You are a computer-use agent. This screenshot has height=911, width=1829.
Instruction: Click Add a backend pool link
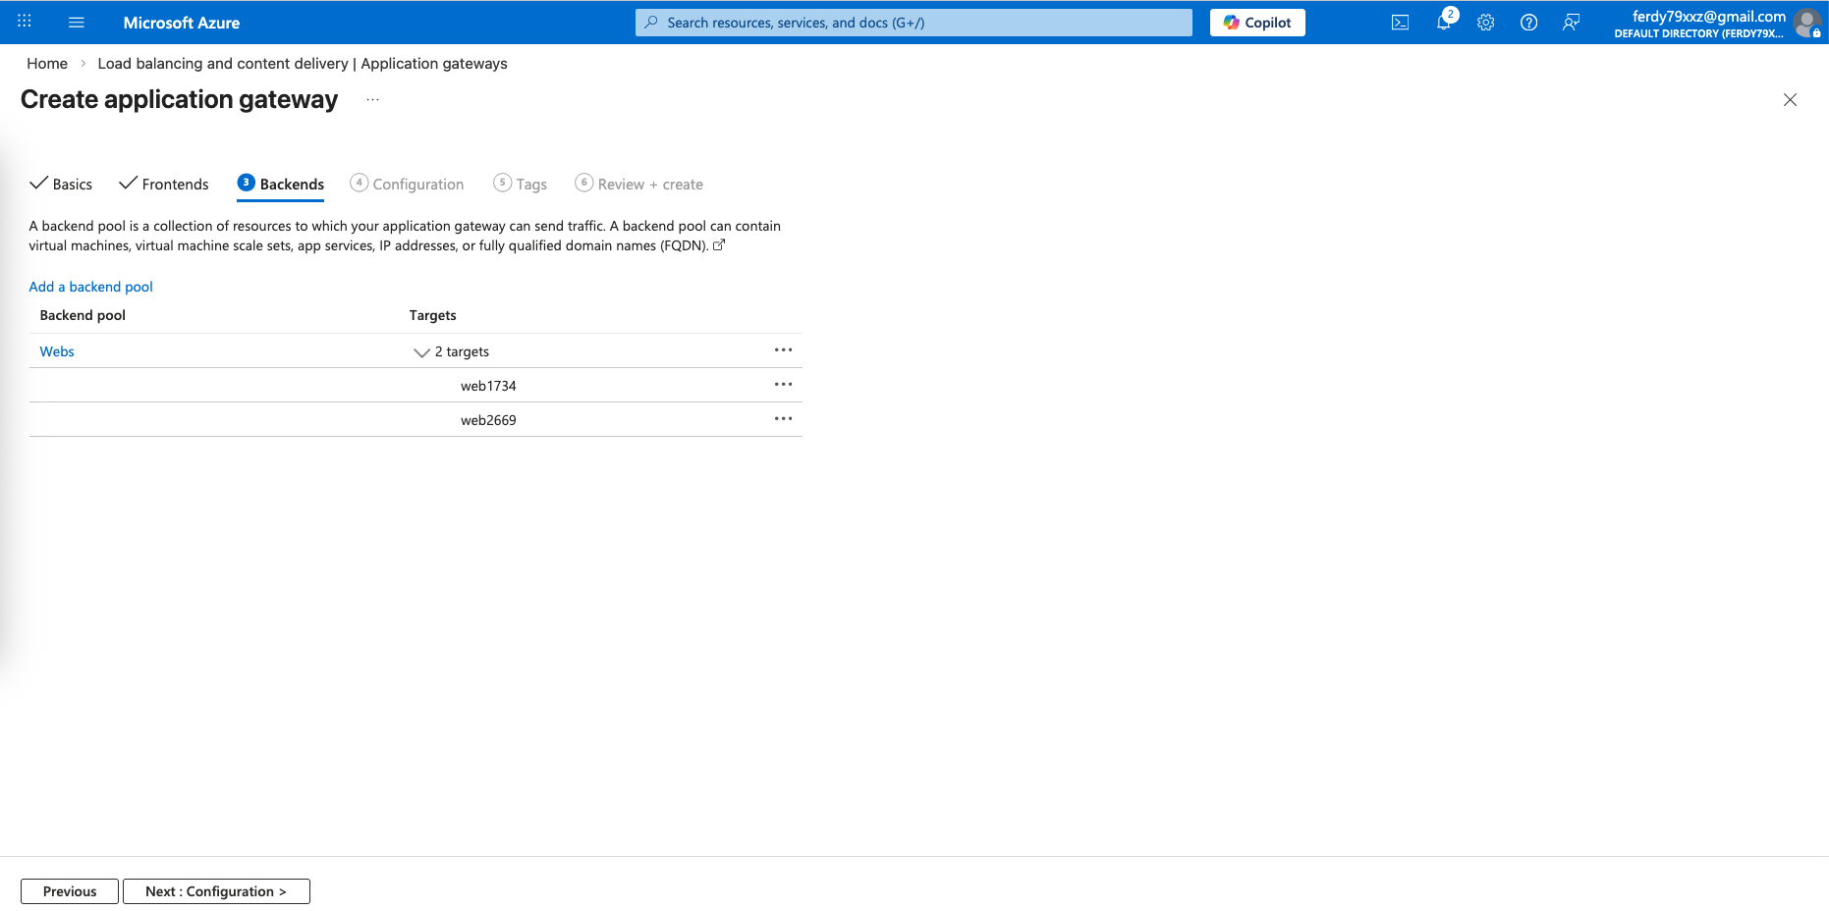point(91,287)
